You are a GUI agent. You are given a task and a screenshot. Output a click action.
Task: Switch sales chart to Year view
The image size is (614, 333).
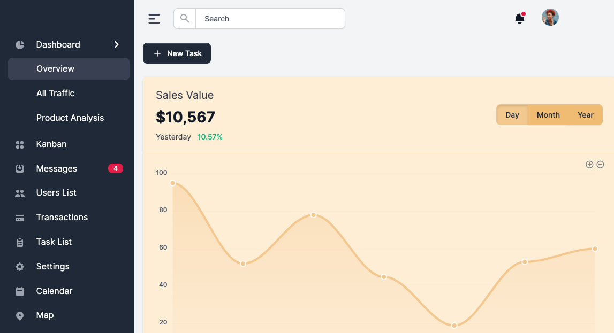click(585, 115)
